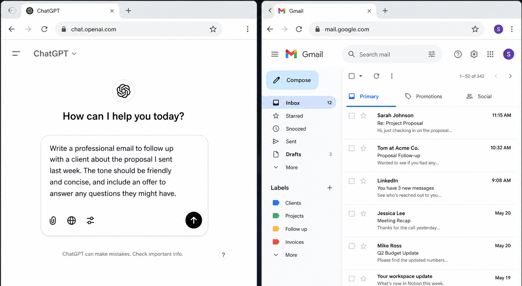The height and width of the screenshot is (286, 522).
Task: Create a new label with plus icon
Action: (x=330, y=188)
